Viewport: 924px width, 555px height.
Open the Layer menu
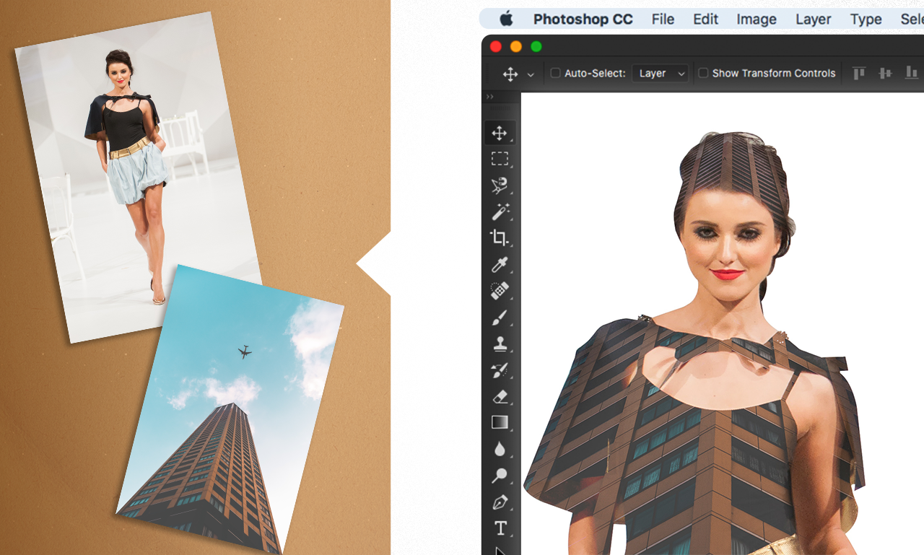(814, 19)
